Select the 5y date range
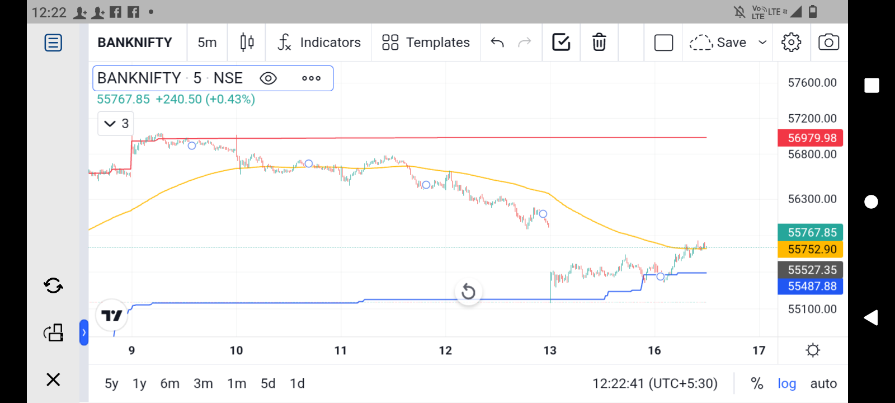 [111, 383]
